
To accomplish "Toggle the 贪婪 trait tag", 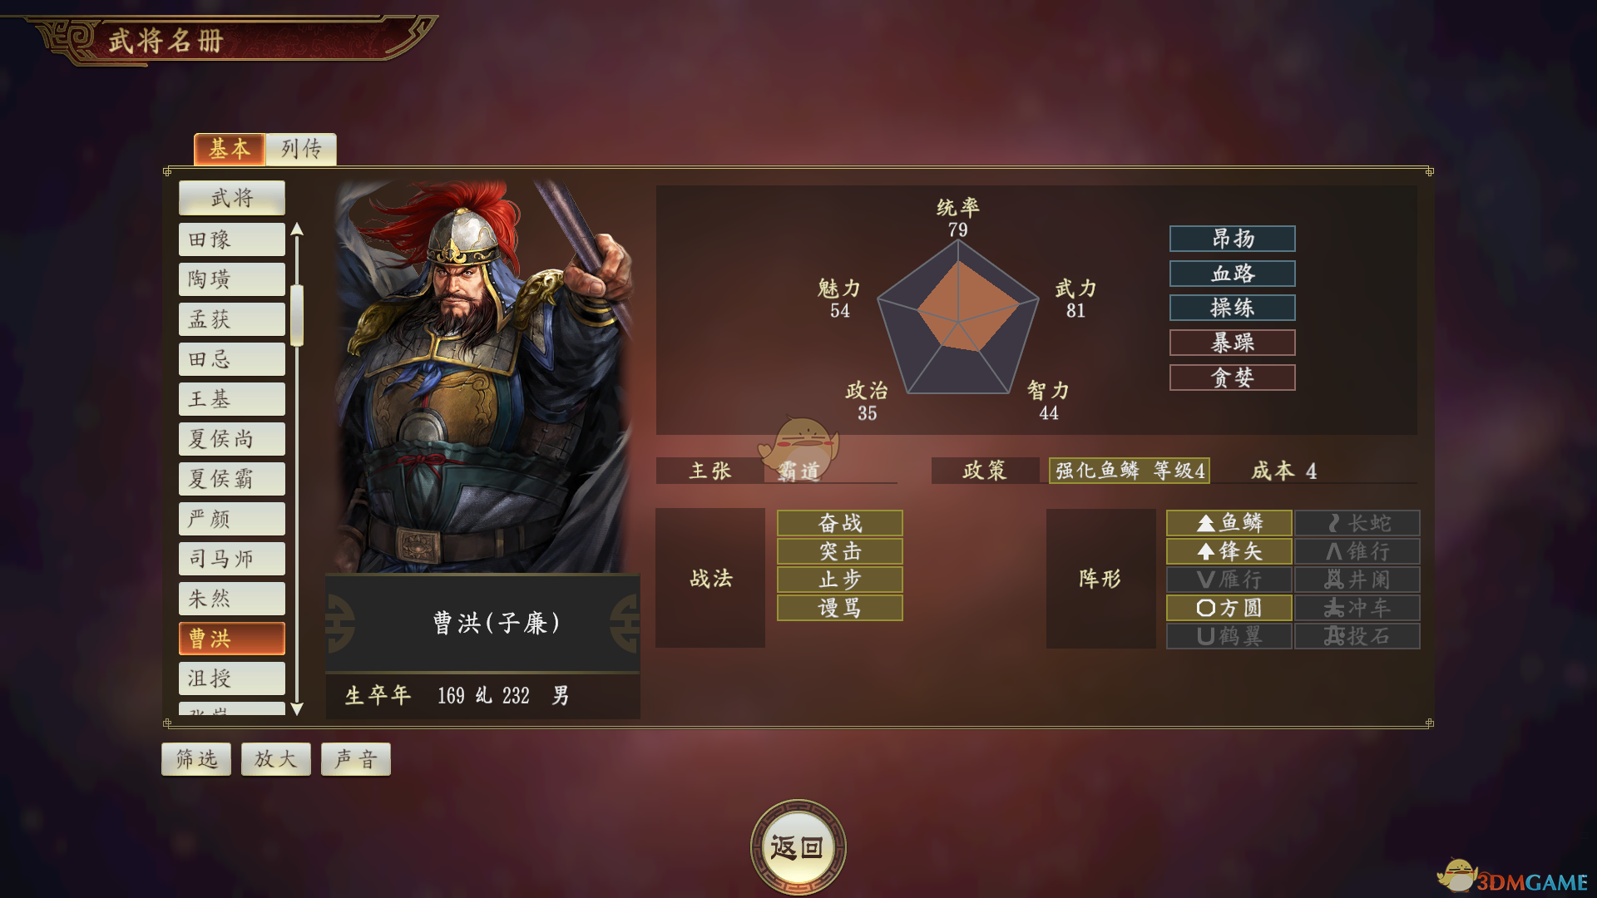I will coord(1232,377).
